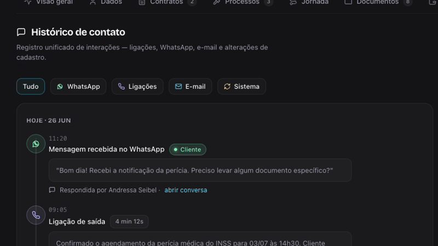438x246 pixels.
Task: Click the WhatsApp icon in the filter chip
Action: coord(60,87)
